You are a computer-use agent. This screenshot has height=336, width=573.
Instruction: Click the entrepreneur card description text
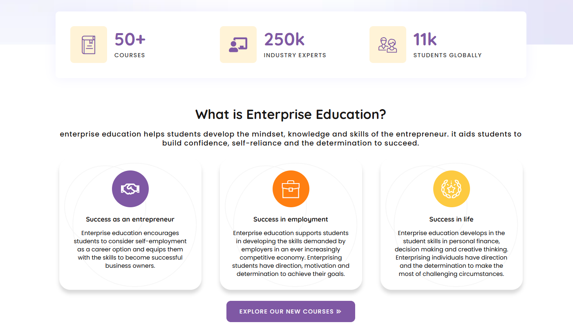click(x=130, y=249)
